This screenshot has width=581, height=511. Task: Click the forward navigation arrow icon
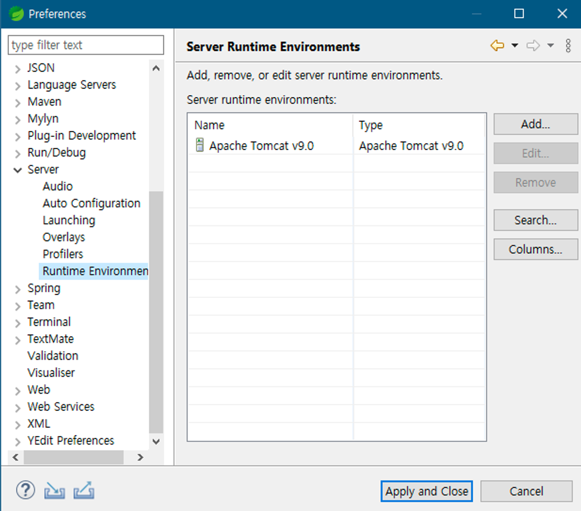533,45
